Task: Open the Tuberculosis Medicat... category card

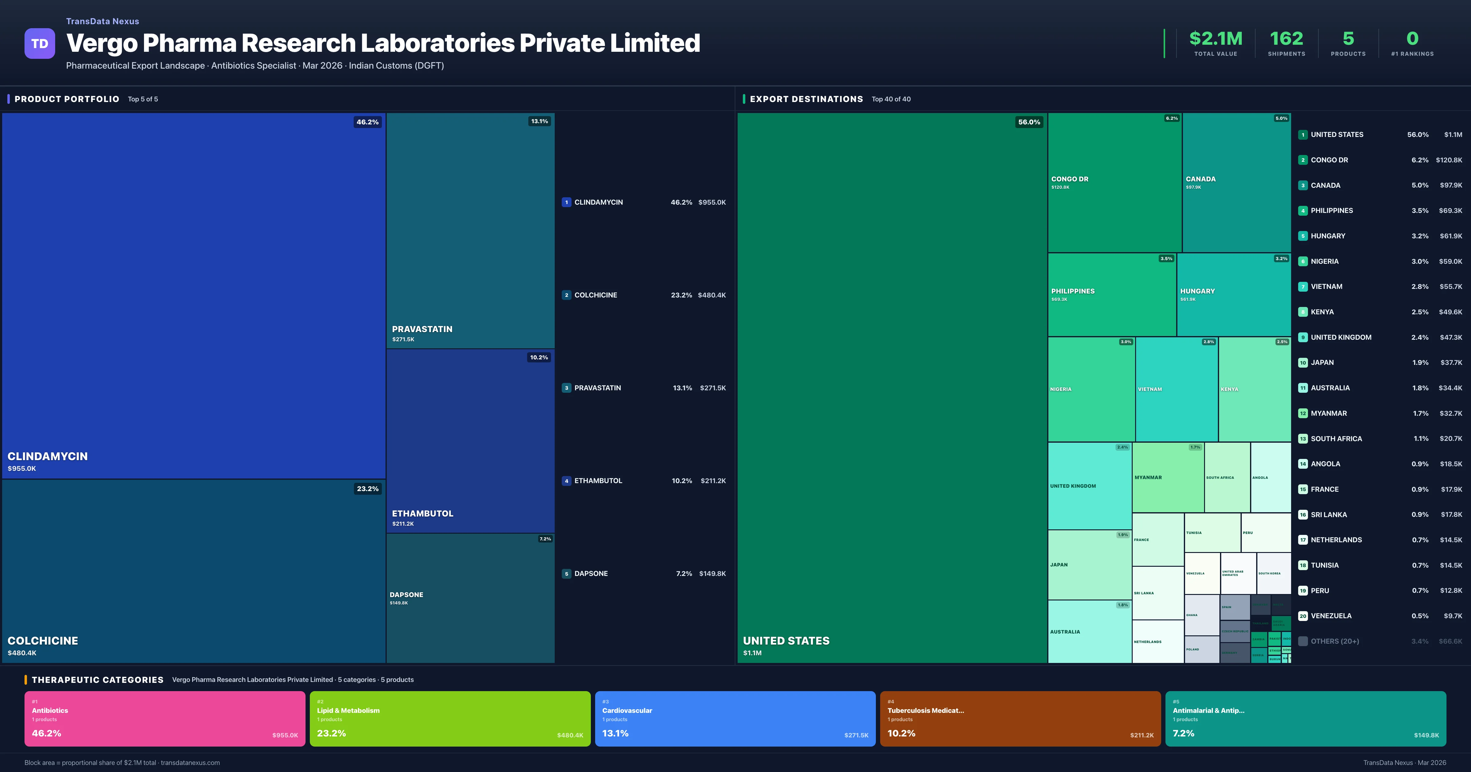Action: click(x=1020, y=718)
